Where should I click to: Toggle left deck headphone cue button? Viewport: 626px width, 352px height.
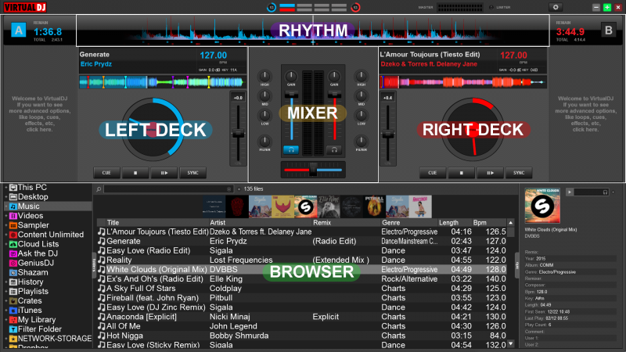(x=291, y=150)
